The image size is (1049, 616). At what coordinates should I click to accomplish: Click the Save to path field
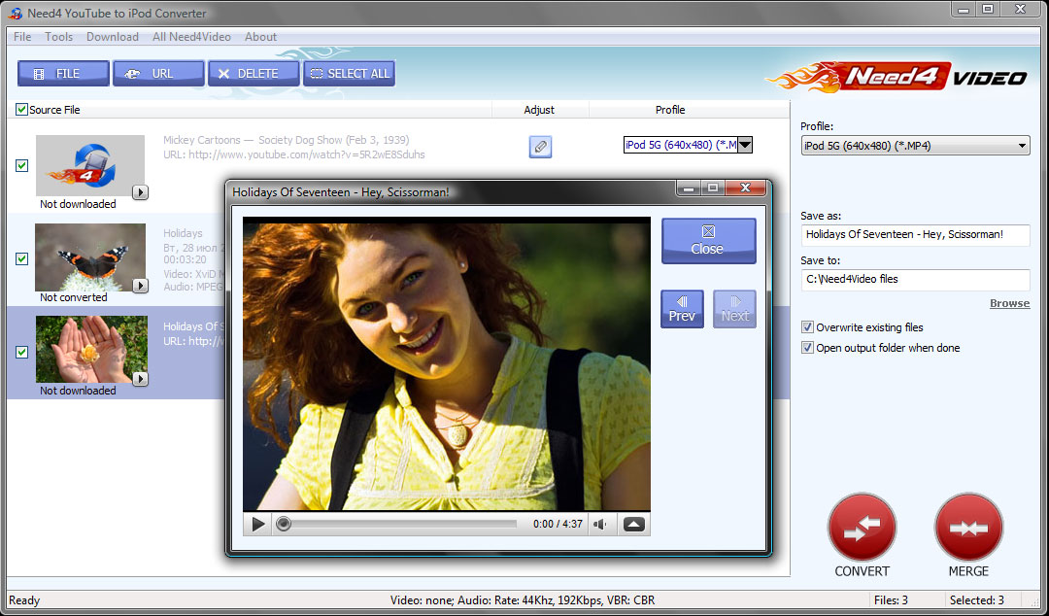(915, 279)
